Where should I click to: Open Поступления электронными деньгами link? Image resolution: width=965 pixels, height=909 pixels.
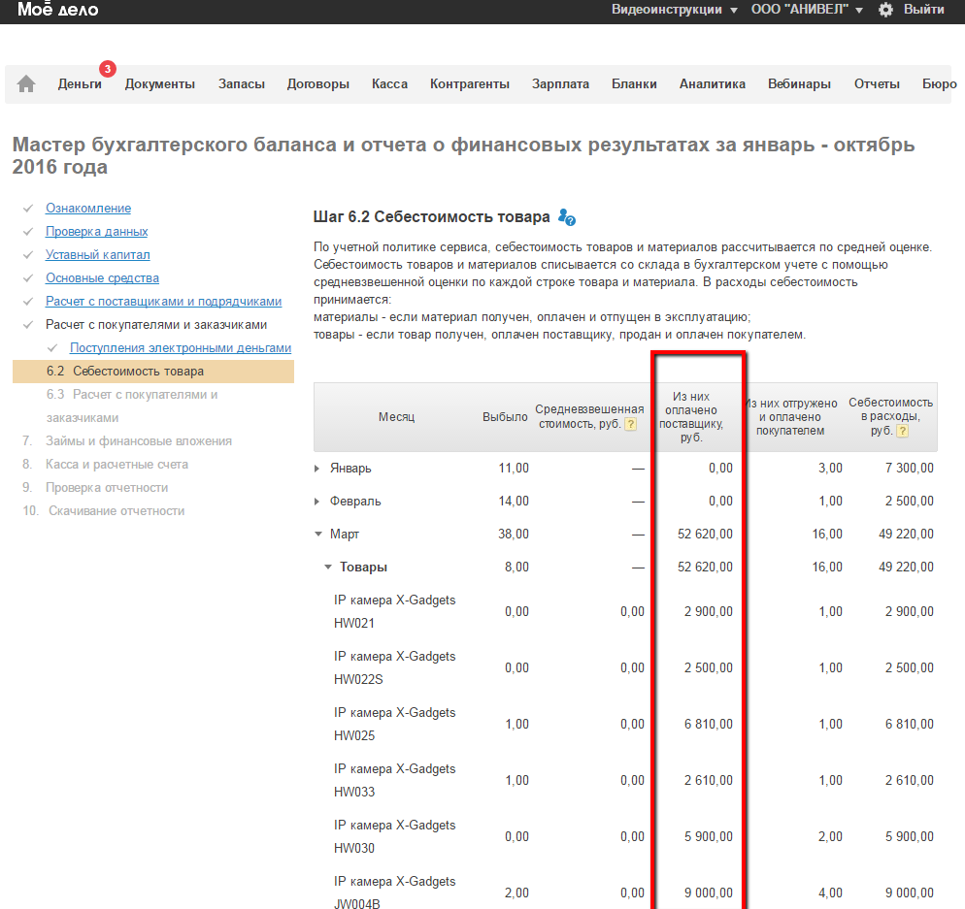(x=180, y=348)
